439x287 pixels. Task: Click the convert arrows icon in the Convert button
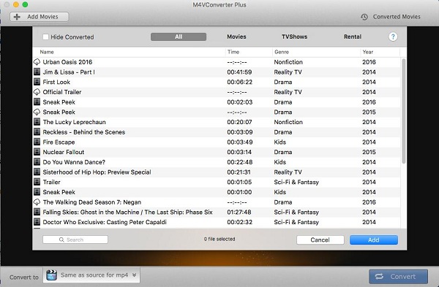tap(379, 276)
